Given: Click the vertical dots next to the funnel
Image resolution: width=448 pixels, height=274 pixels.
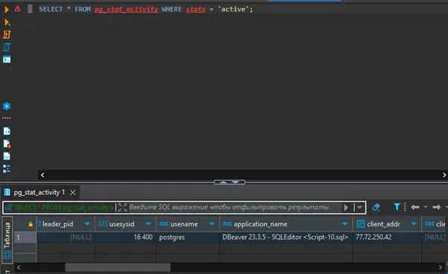Looking at the screenshot, I should (405, 207).
